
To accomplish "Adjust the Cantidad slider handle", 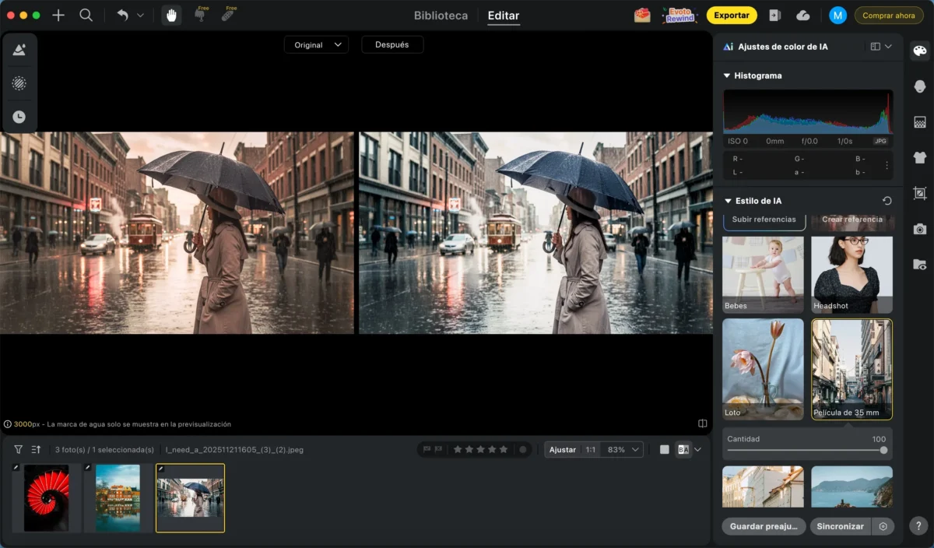I will pos(883,450).
